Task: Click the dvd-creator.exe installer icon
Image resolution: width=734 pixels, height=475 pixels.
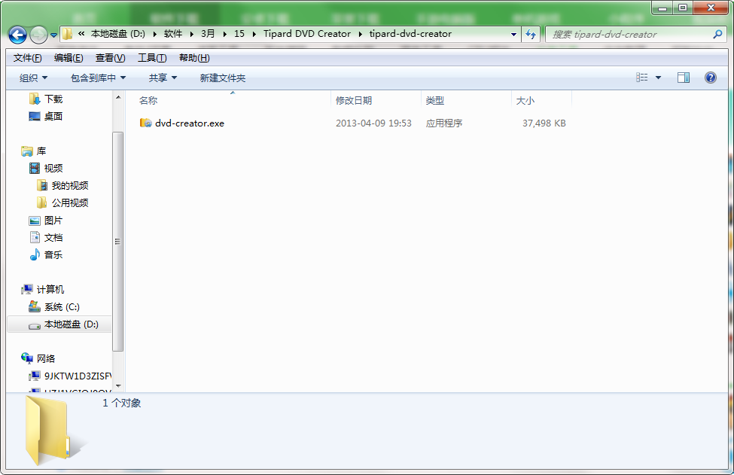Action: point(145,123)
